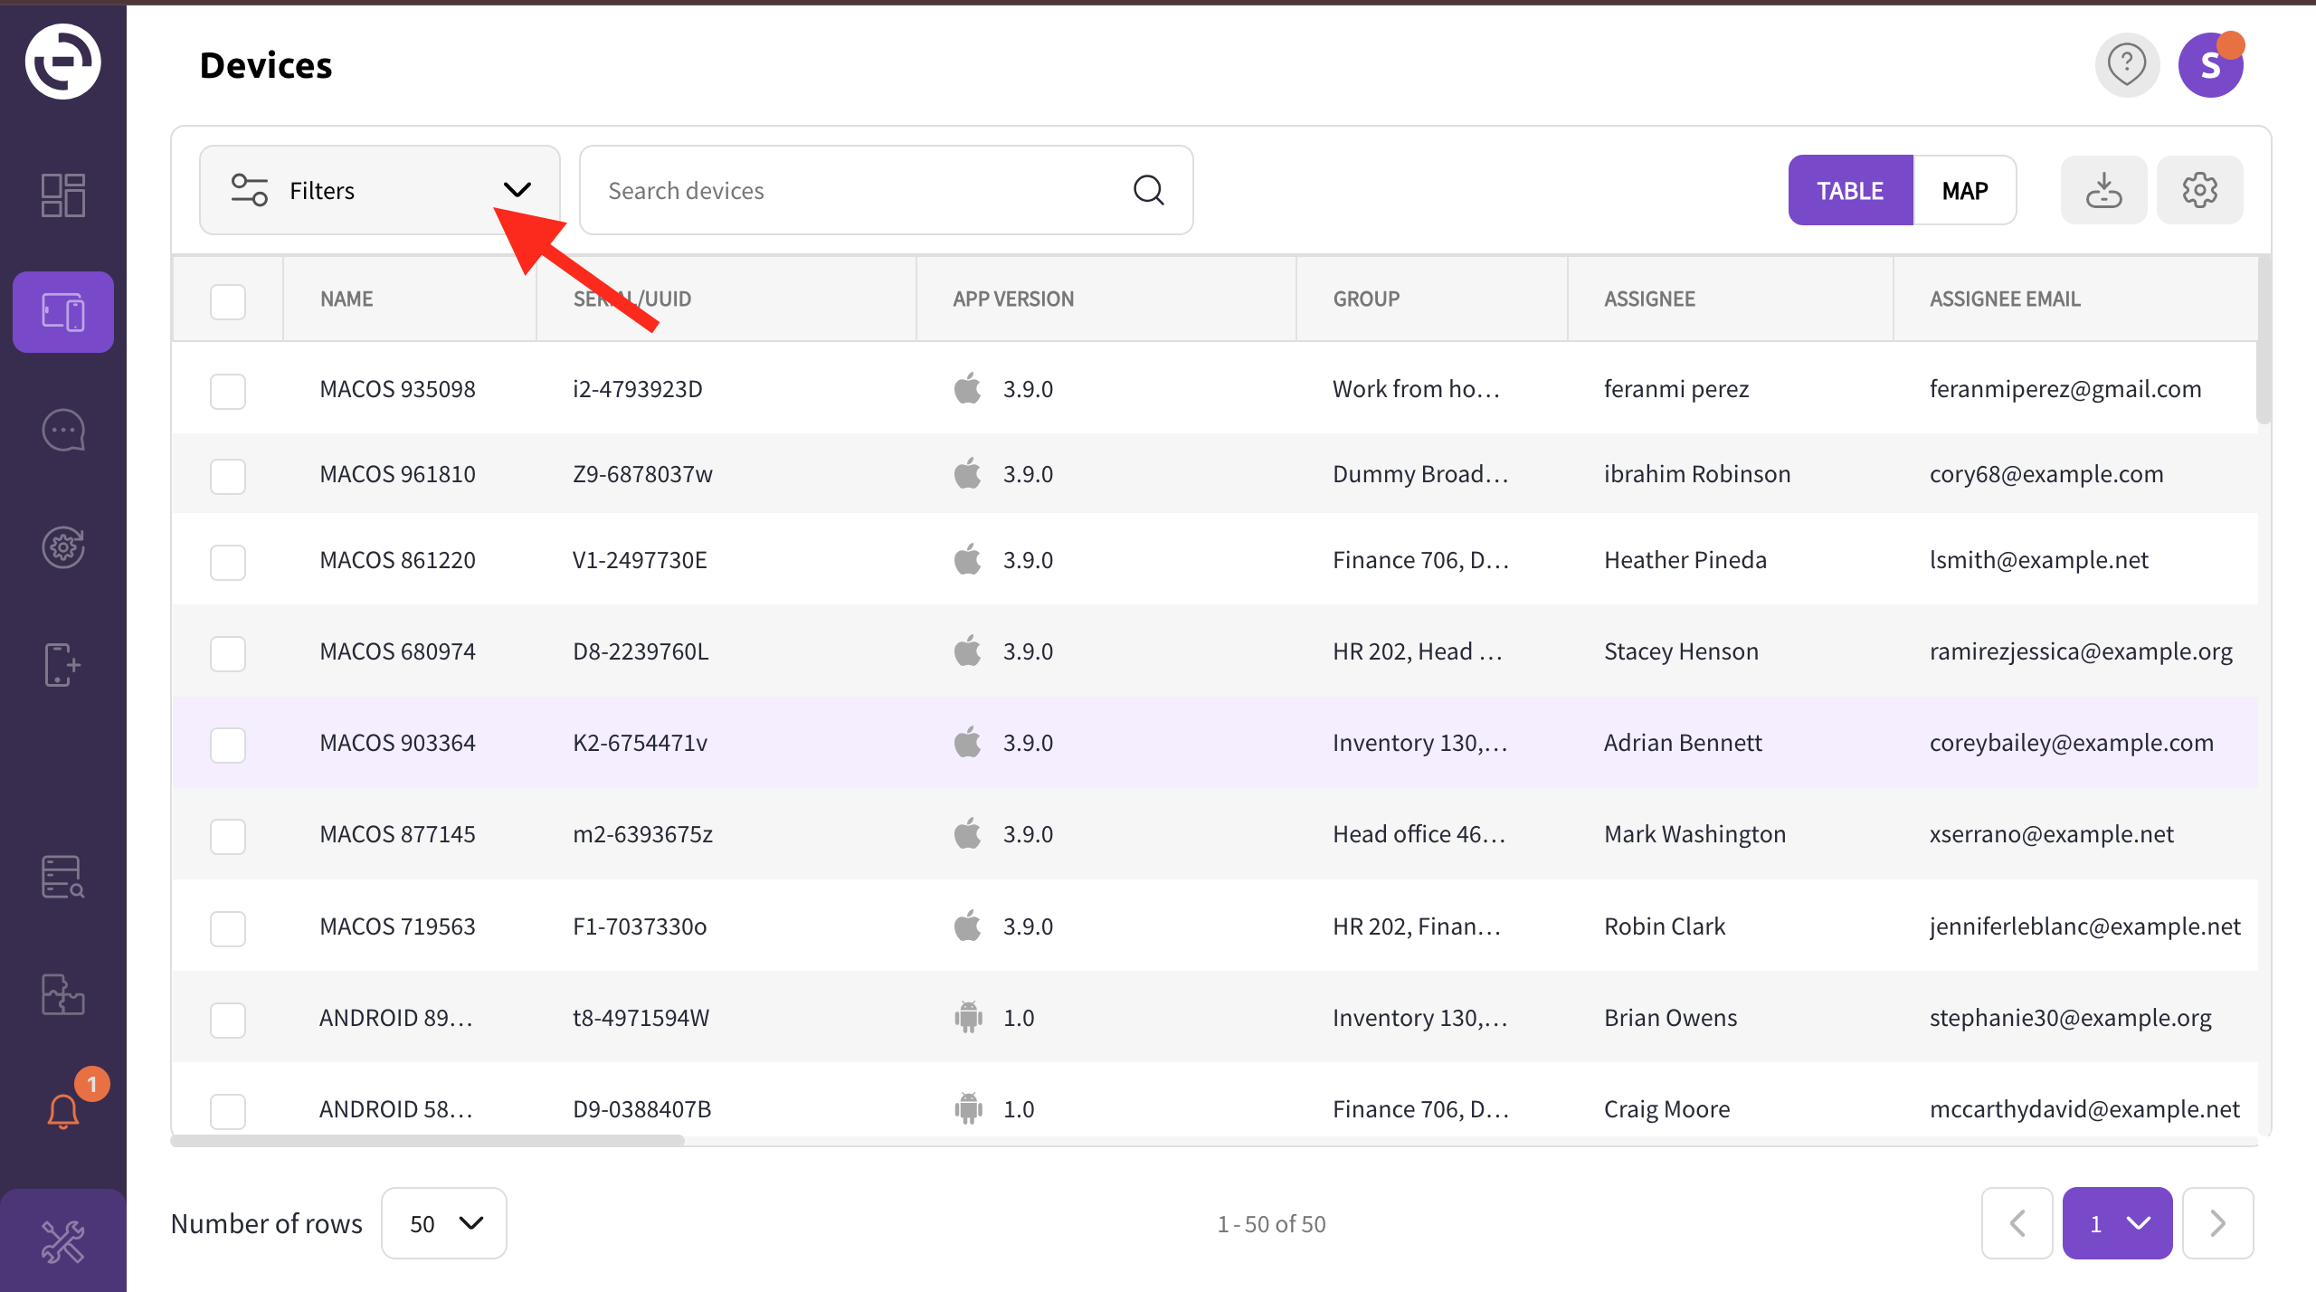Click the search magnifier icon

click(1149, 190)
